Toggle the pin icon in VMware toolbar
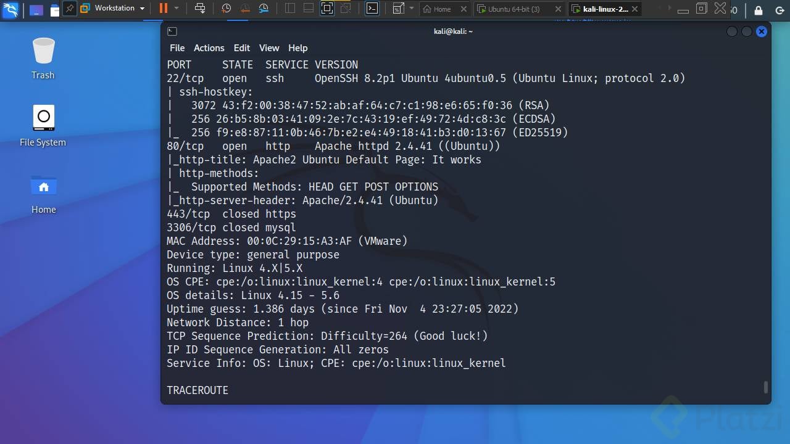 [x=70, y=9]
